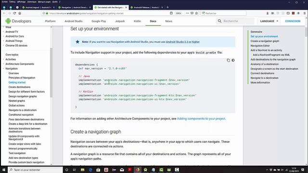Open the News nav item
The image size is (308, 173).
click(168, 21)
